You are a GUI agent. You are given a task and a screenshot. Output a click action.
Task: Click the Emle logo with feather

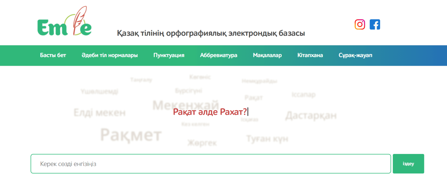[x=64, y=25]
